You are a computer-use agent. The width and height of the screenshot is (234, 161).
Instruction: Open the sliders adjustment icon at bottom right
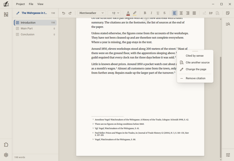[x=228, y=155]
